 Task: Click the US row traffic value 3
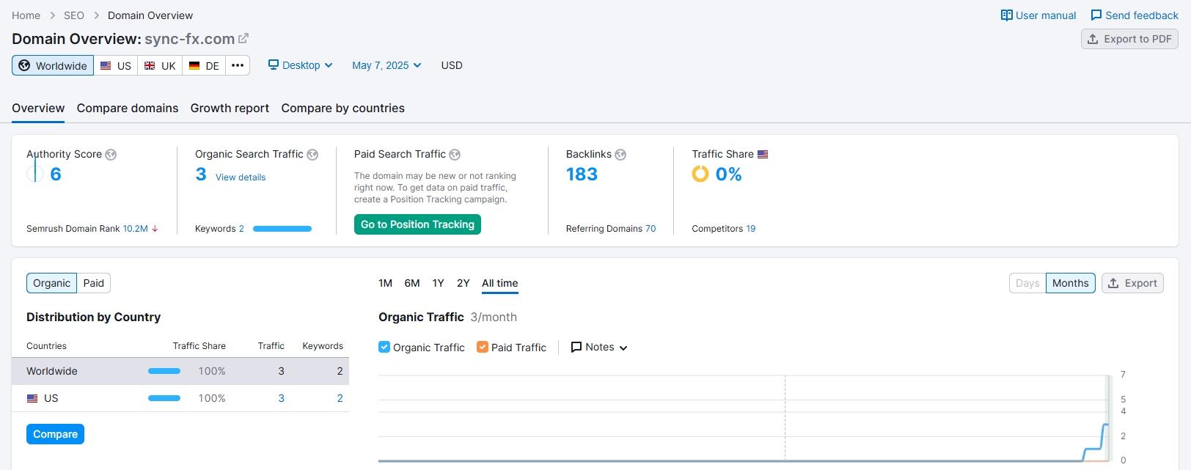[x=281, y=398]
